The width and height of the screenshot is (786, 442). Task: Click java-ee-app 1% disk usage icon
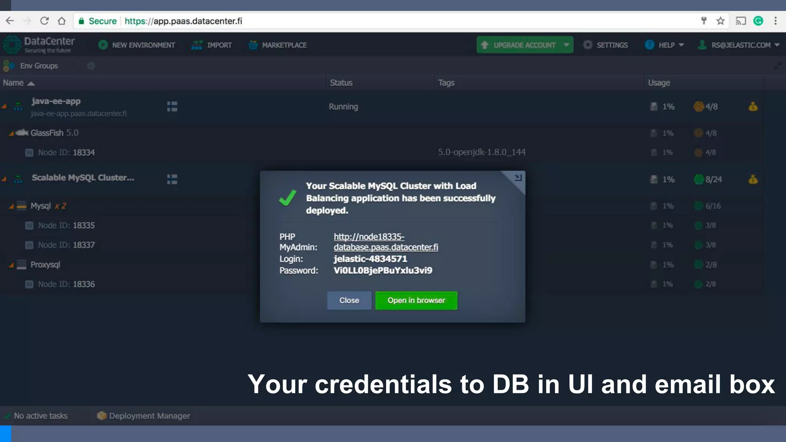[x=654, y=107]
